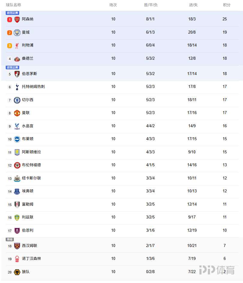Open the 桑德兰 team name link
This screenshot has height=283, width=243.
[28, 59]
